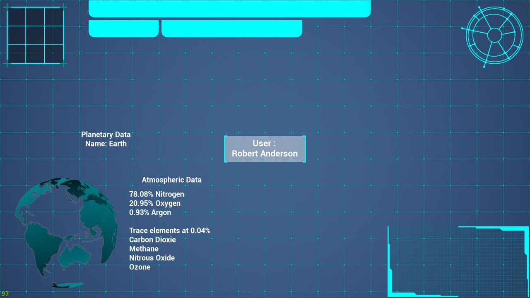Click the '78.08% Nitrogen' line

pos(157,194)
